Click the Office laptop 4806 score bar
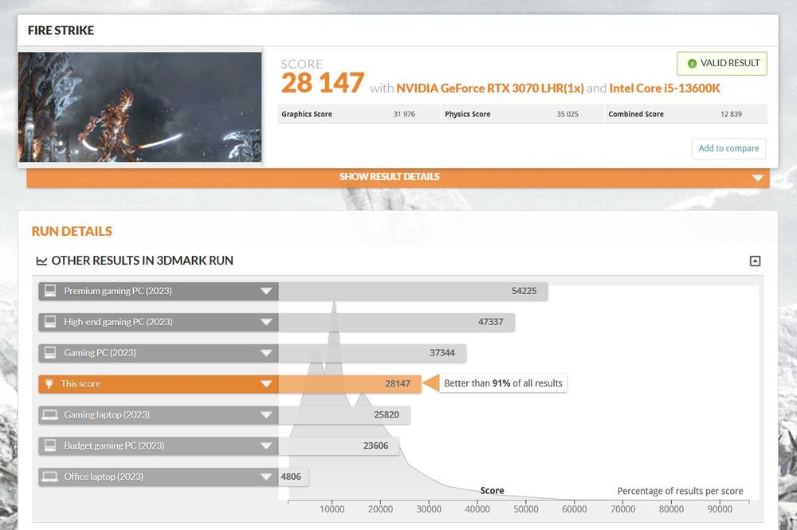797x530 pixels. click(293, 477)
